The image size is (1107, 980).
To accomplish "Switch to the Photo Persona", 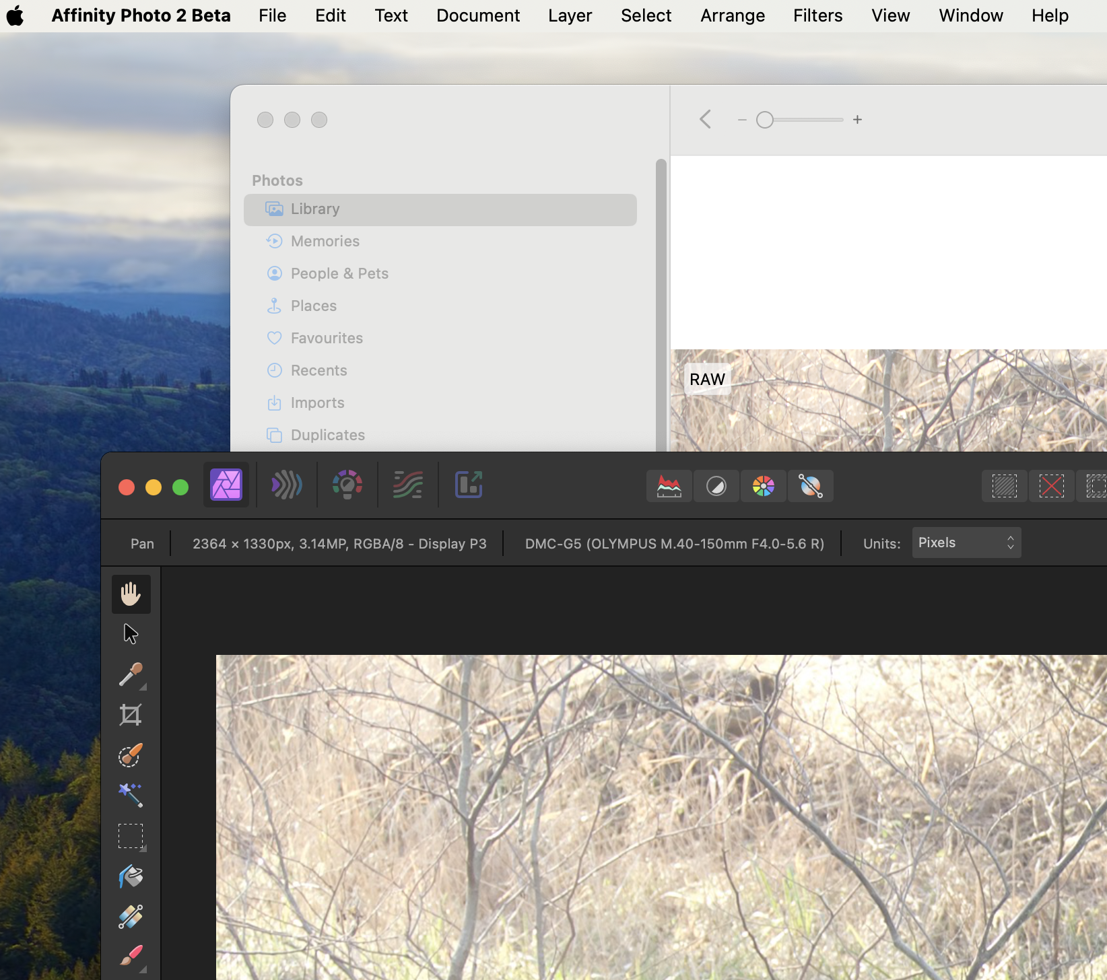I will coord(226,485).
